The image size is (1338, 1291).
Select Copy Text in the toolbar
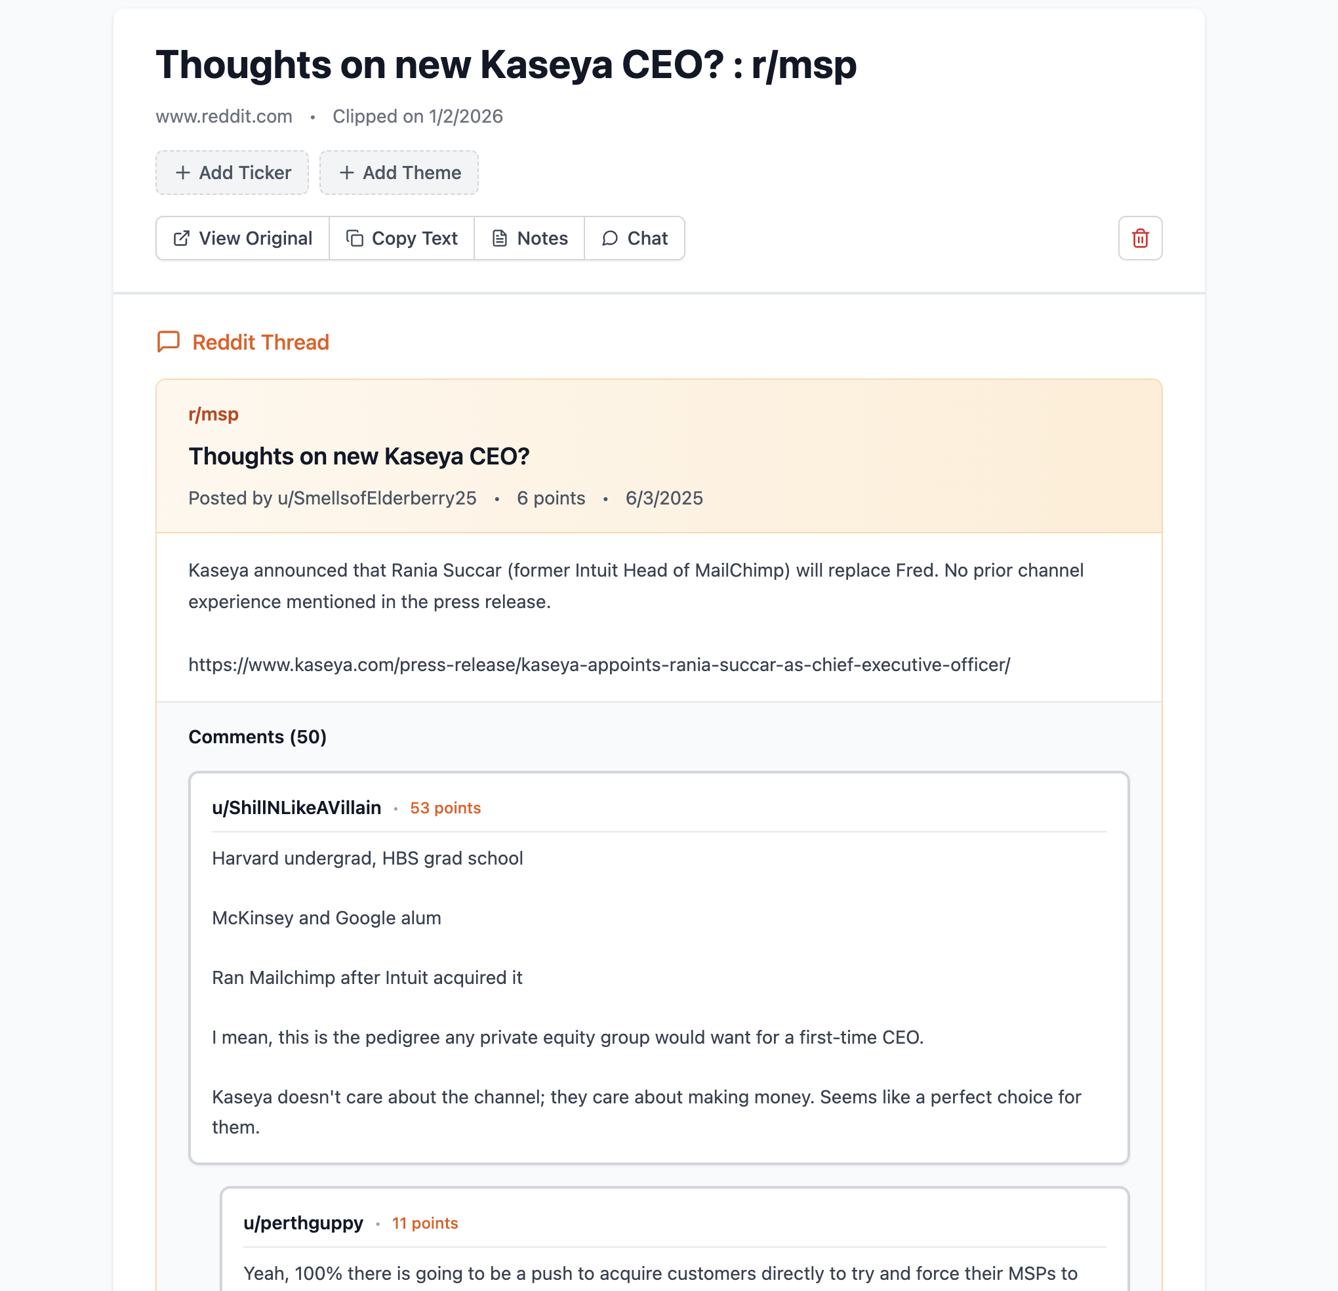click(x=401, y=238)
